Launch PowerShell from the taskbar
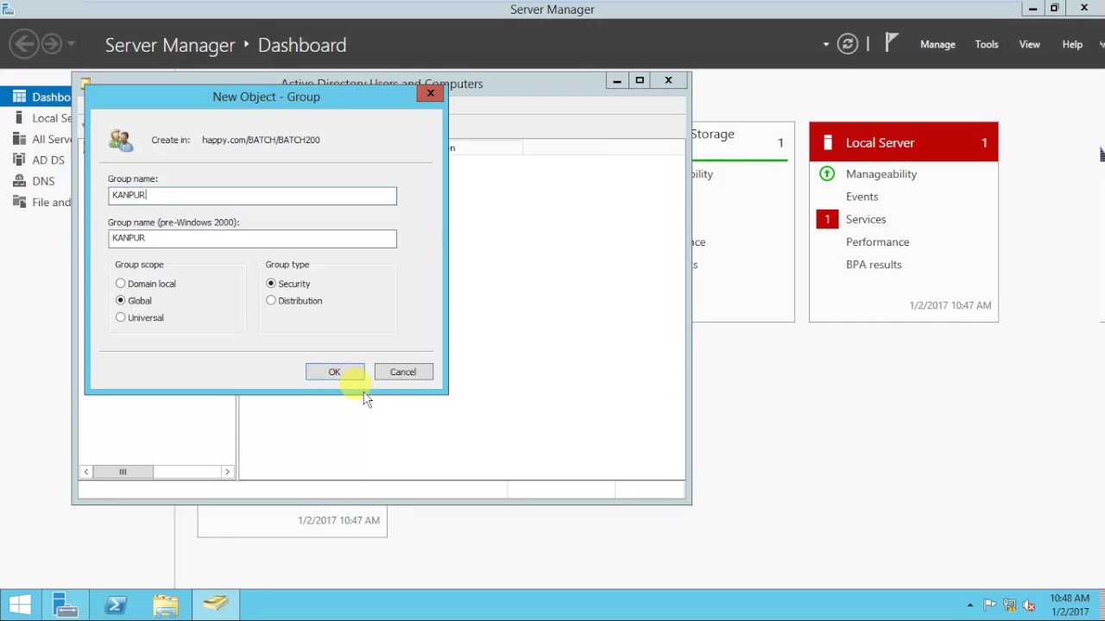This screenshot has width=1105, height=621. [116, 605]
